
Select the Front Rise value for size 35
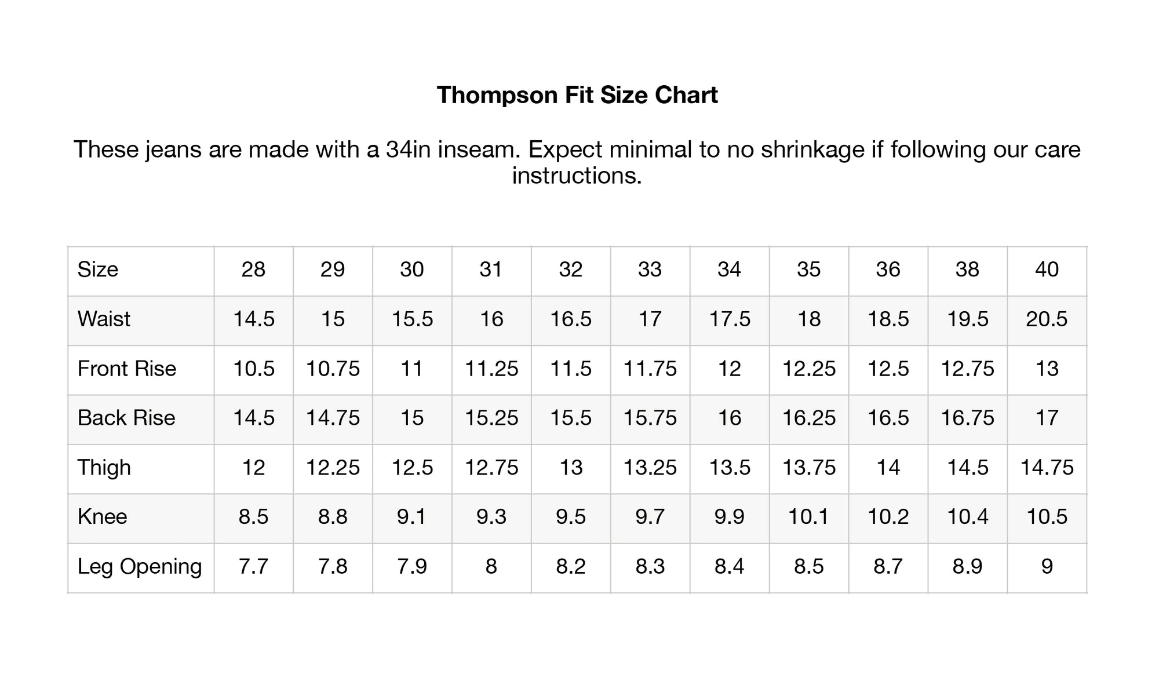[x=809, y=369]
